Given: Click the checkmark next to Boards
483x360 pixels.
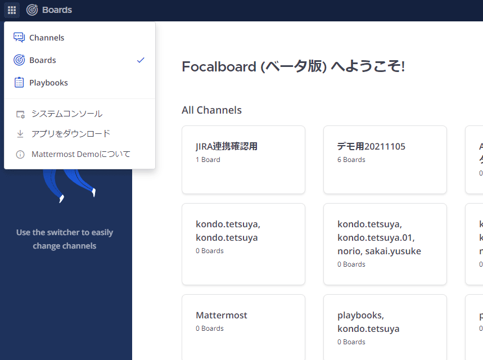Looking at the screenshot, I should tap(141, 60).
